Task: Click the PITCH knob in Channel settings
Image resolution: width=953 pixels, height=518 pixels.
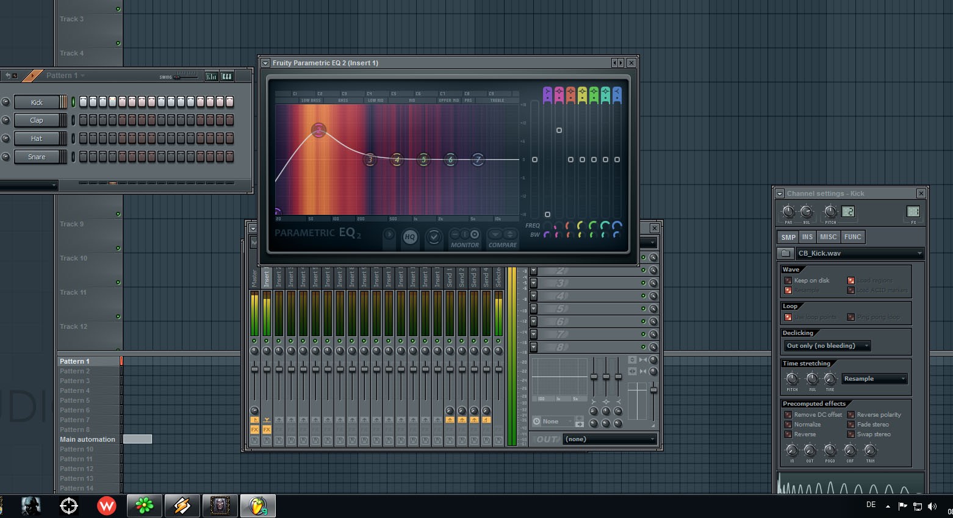Action: click(x=830, y=212)
